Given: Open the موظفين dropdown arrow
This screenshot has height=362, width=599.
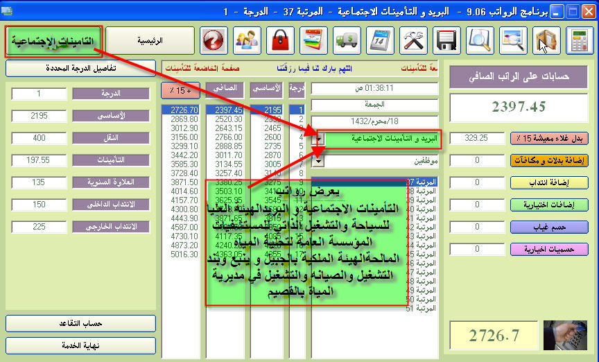Looking at the screenshot, I should 319,161.
